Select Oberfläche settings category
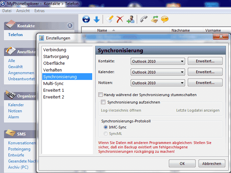This screenshot has width=231, height=173. pyautogui.click(x=67, y=63)
